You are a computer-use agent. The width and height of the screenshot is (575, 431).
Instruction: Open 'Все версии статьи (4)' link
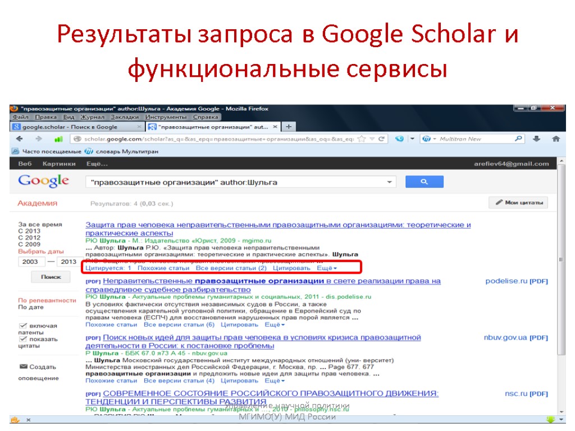179,381
